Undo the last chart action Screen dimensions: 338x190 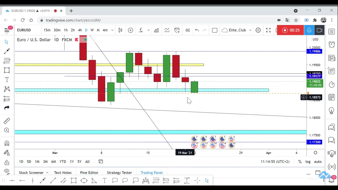[x=197, y=30]
